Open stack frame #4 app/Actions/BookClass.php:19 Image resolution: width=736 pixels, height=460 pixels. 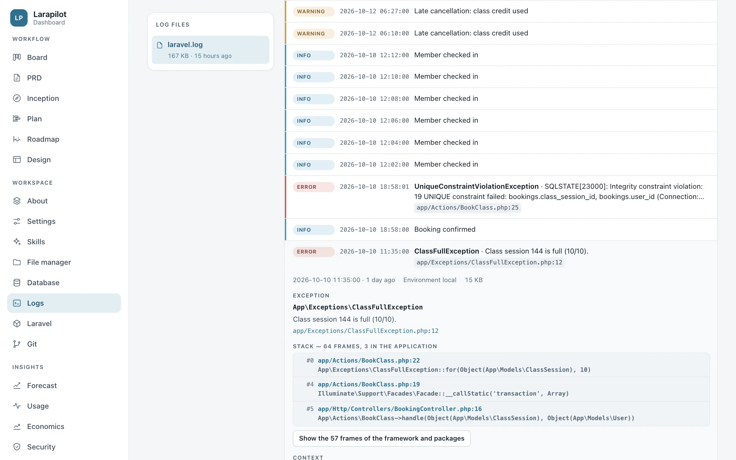click(x=369, y=384)
